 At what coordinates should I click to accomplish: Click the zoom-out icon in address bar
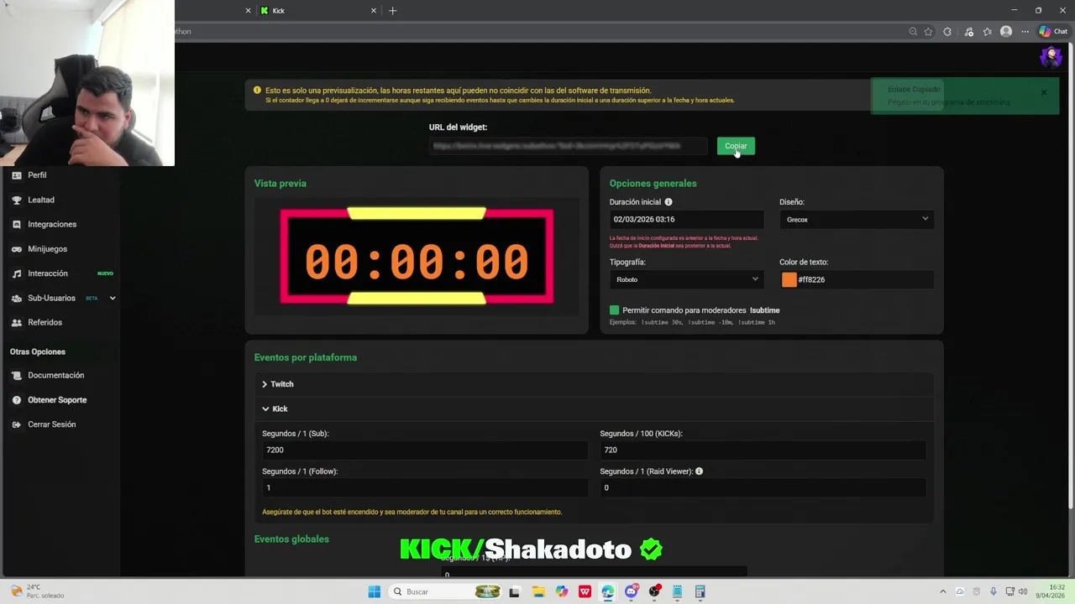[x=913, y=32]
